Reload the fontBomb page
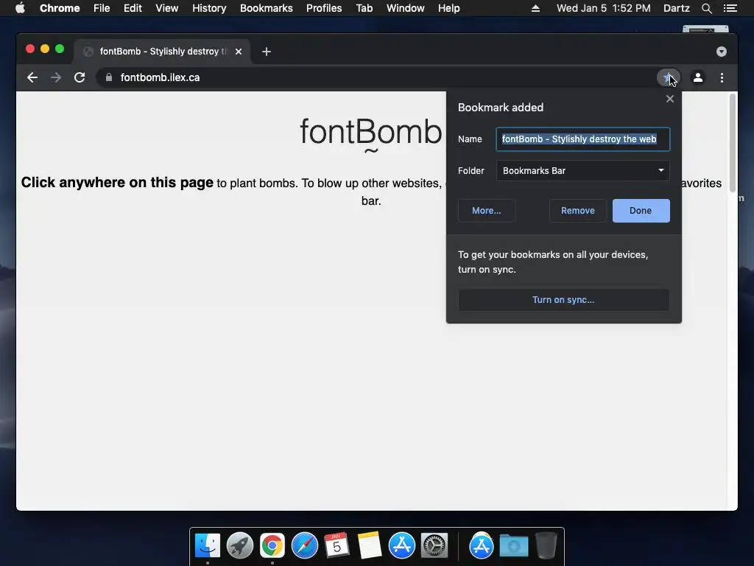 point(80,77)
